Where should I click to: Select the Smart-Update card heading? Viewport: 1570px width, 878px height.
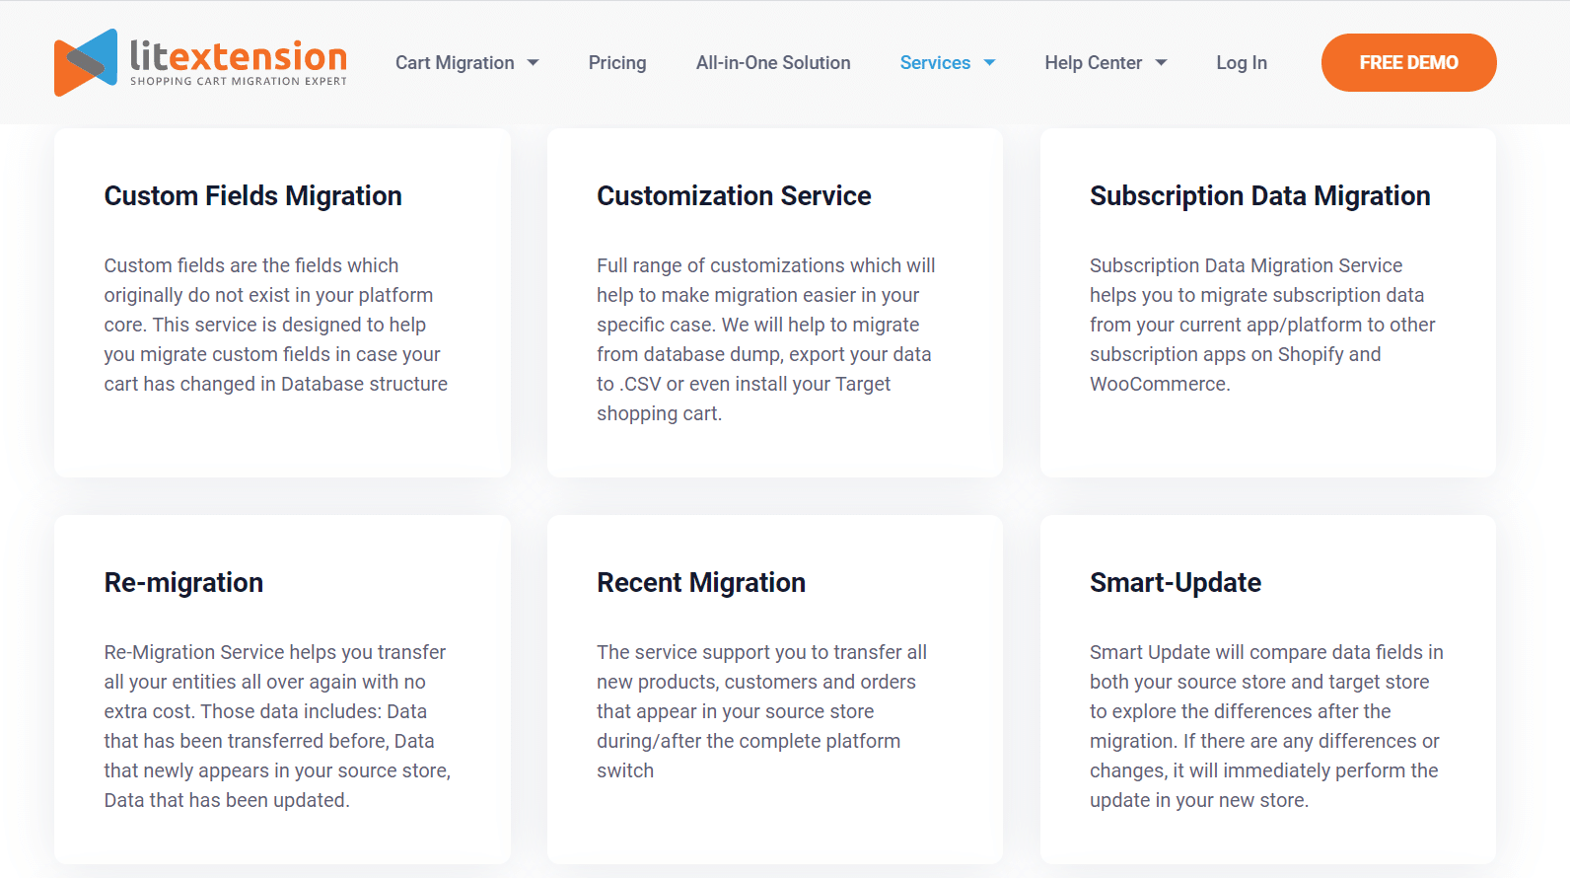1176,583
